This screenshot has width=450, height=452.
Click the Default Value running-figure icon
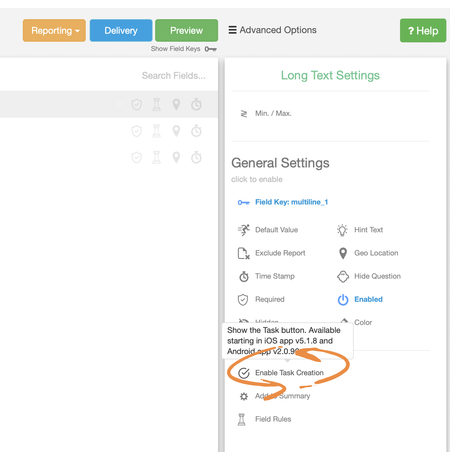(244, 230)
